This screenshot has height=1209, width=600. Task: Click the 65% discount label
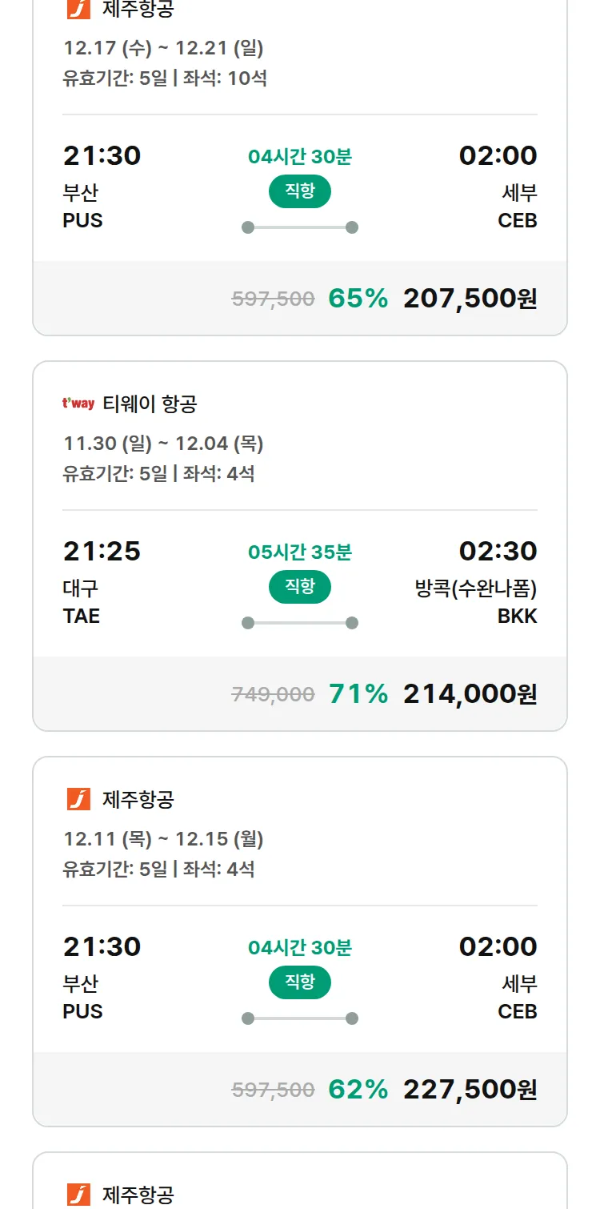click(x=358, y=299)
